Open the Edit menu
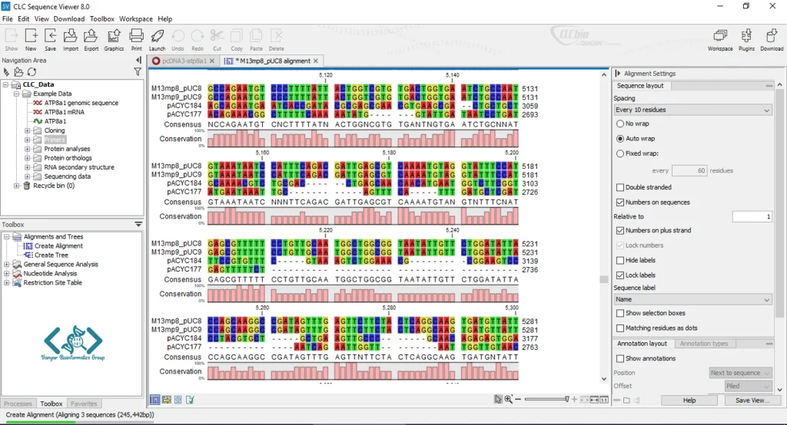The width and height of the screenshot is (787, 425). point(24,18)
